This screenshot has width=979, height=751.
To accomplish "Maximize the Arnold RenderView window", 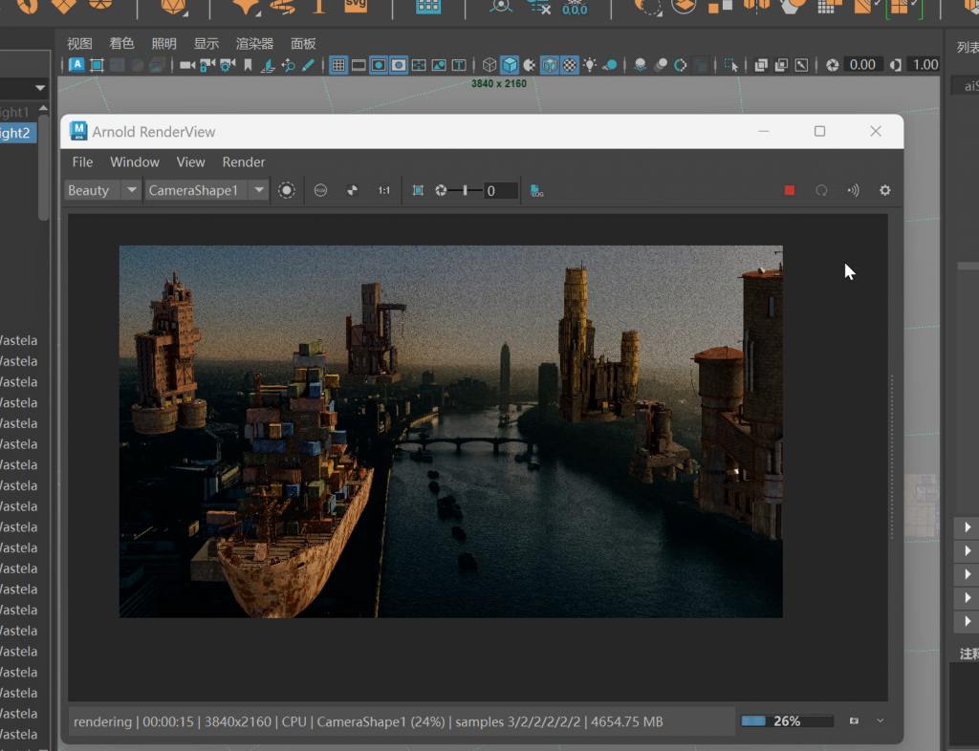I will click(819, 131).
